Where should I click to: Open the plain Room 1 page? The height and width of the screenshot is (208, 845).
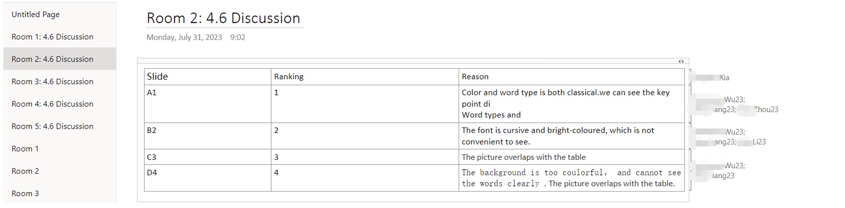tap(60, 149)
